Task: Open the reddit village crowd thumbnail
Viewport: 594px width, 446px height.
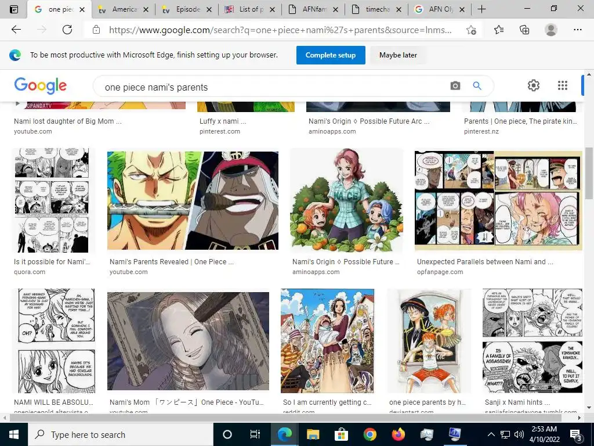Action: (x=327, y=341)
